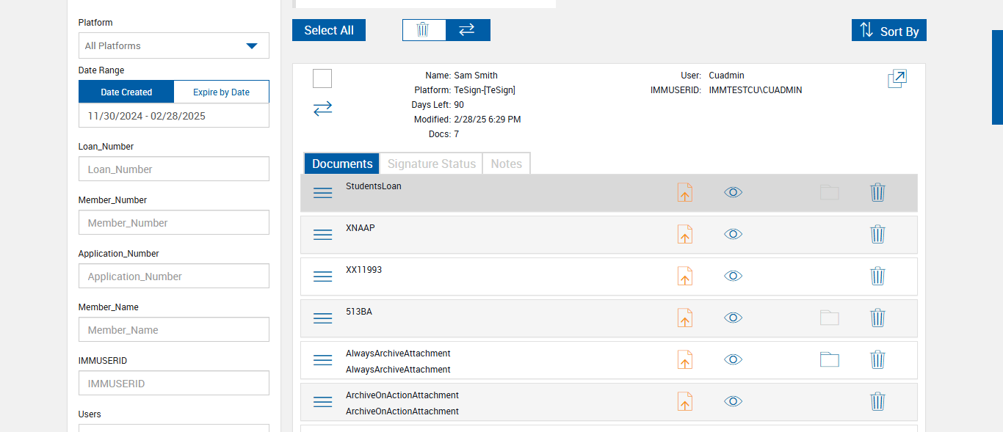This screenshot has height=432, width=1003.
Task: Click the 513BA document name
Action: [x=359, y=312]
